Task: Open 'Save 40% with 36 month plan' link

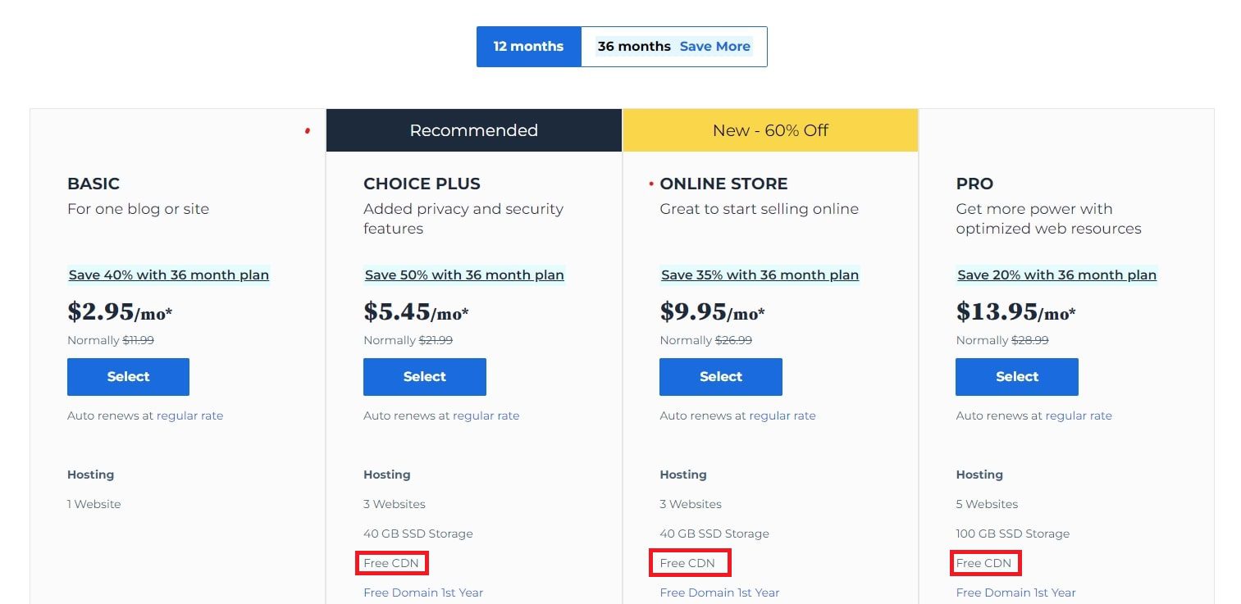Action: [168, 275]
